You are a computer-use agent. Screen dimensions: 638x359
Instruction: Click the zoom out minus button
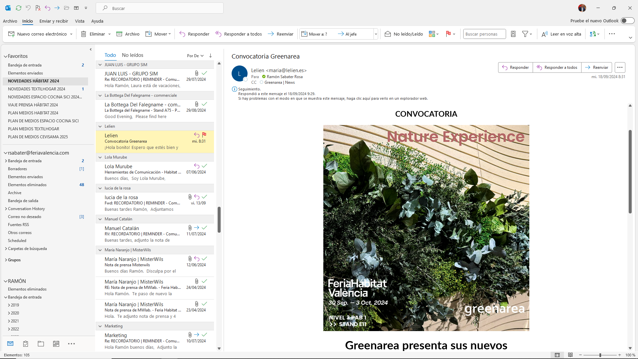tap(581, 355)
